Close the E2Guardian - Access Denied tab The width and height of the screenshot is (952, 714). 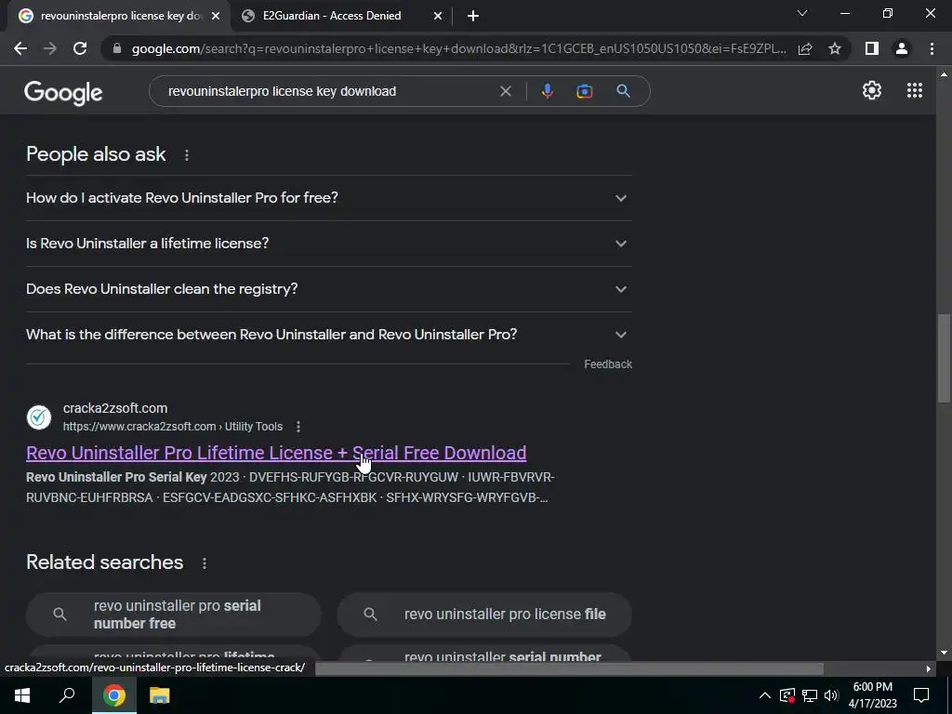tap(438, 16)
